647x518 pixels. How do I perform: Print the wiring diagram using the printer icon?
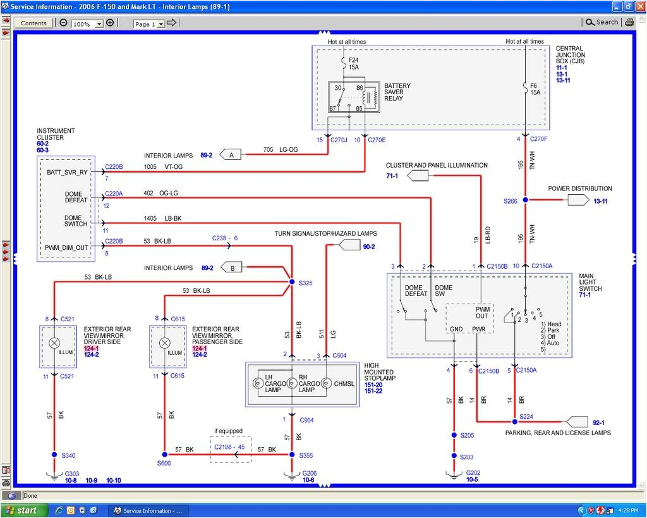629,22
